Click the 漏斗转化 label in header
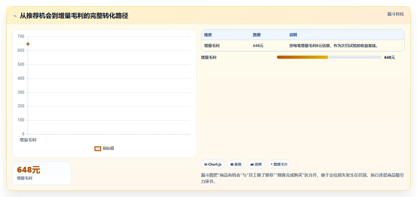Screen dimensions: 417x197 tap(395, 14)
